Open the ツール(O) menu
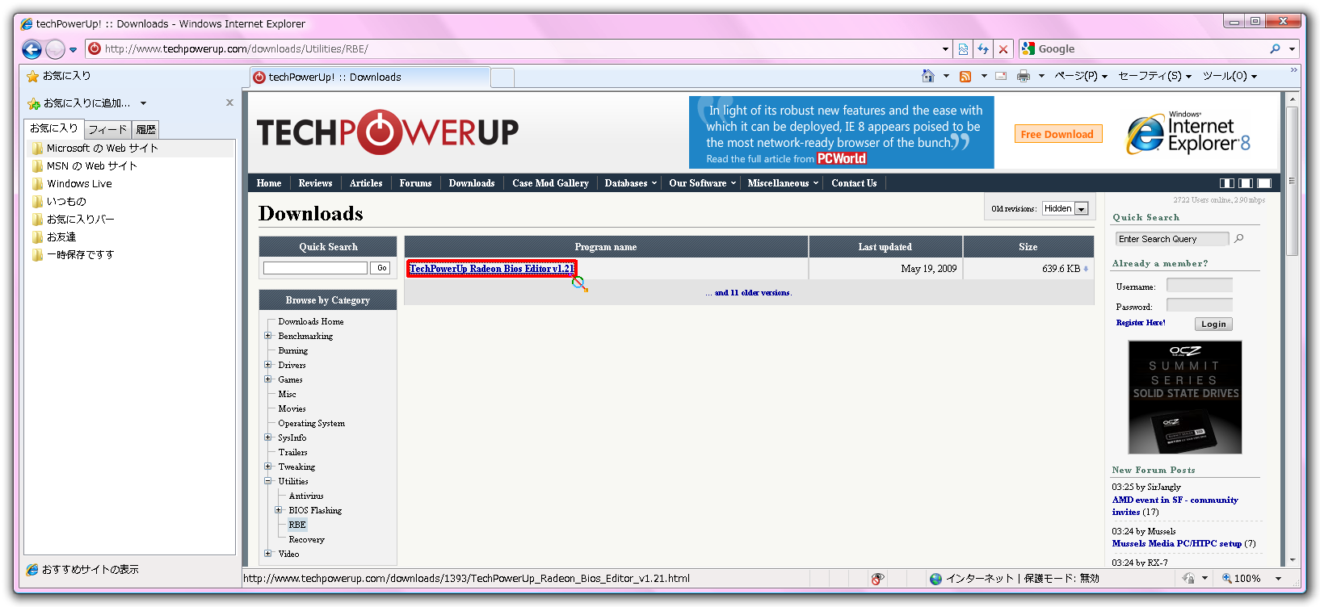Screen dimensions: 1320x607 point(1230,76)
